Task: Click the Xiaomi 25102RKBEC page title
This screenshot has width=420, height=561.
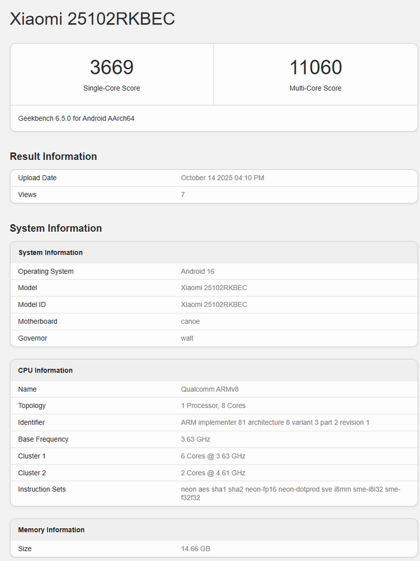Action: click(x=92, y=19)
